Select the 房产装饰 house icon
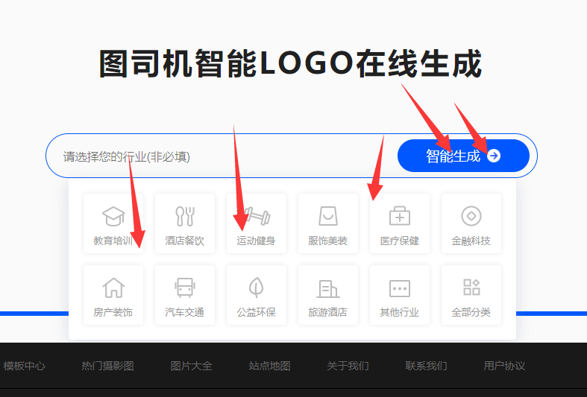 coord(113,288)
